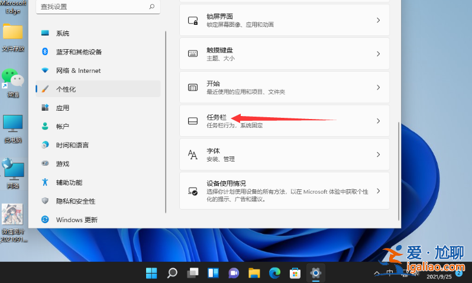472x283 pixels.
Task: Select the 此电脑 desktop icon
Action: [x=12, y=128]
